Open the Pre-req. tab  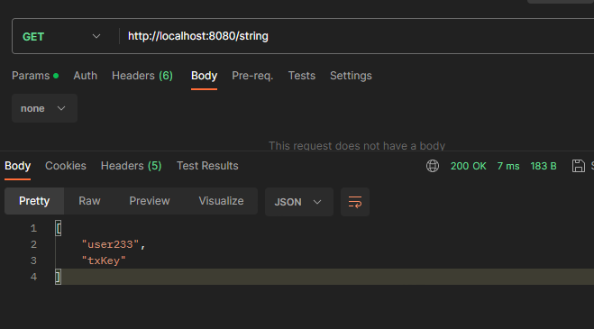(252, 76)
